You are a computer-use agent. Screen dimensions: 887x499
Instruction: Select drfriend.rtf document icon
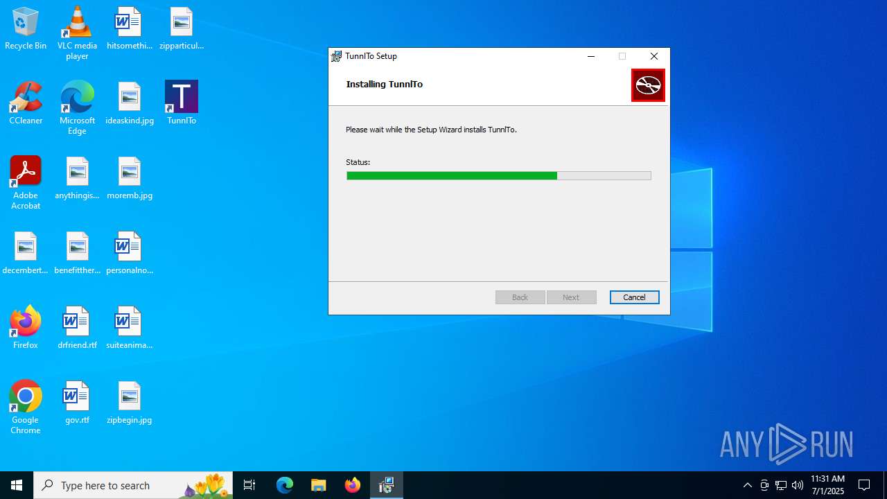click(x=77, y=328)
